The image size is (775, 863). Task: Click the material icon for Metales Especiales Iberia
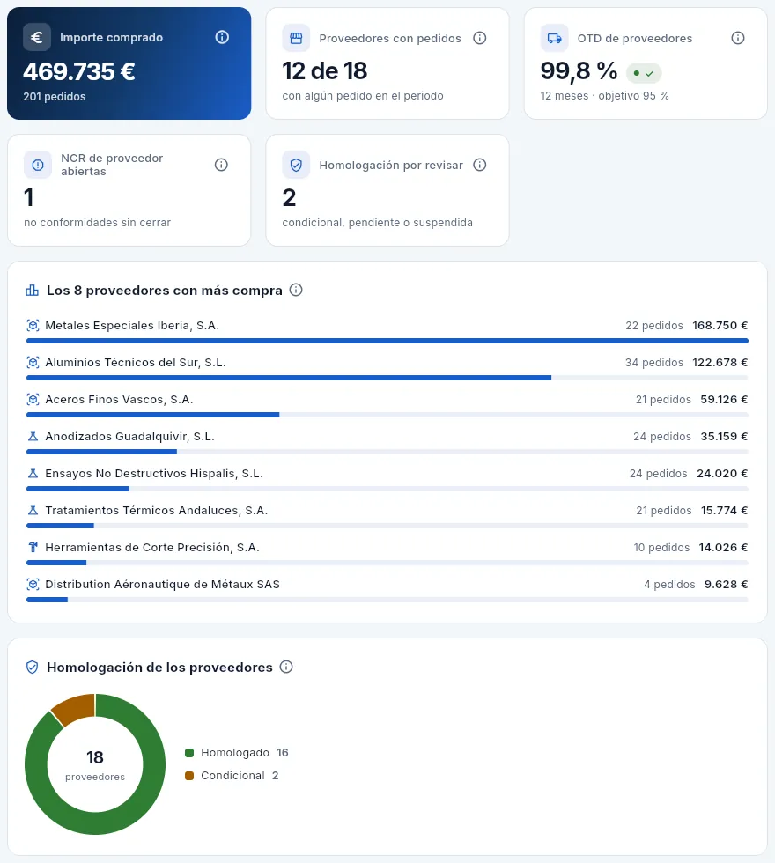(x=33, y=325)
